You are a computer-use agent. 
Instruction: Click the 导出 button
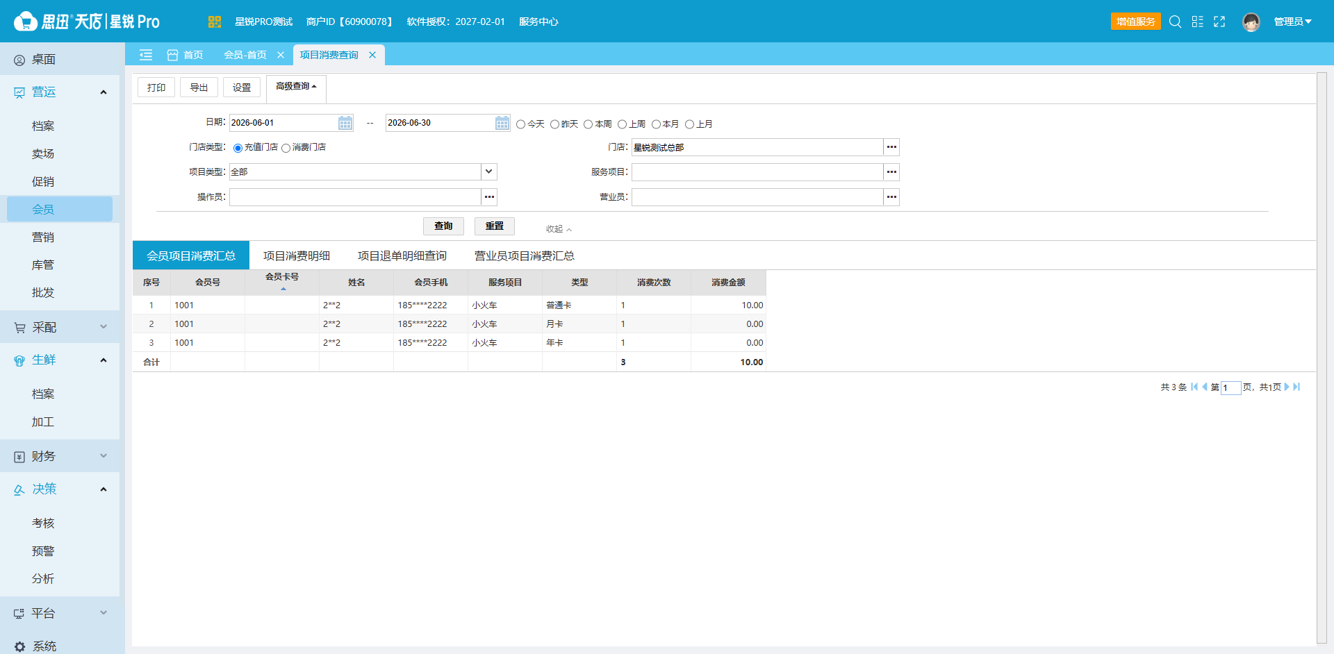[x=199, y=87]
